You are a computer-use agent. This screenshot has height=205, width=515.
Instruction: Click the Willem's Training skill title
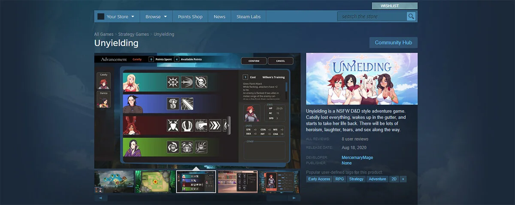273,77
